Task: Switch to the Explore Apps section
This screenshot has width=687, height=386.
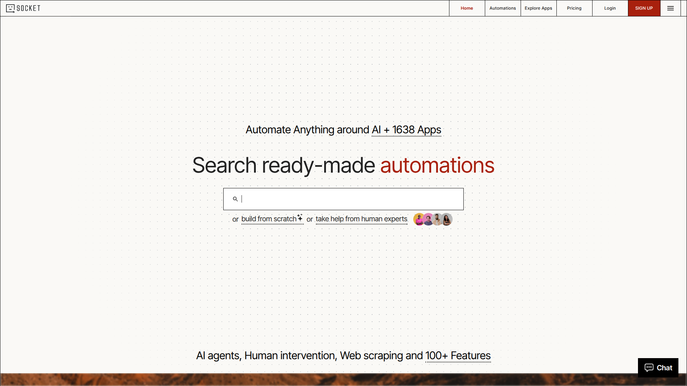Action: tap(538, 8)
